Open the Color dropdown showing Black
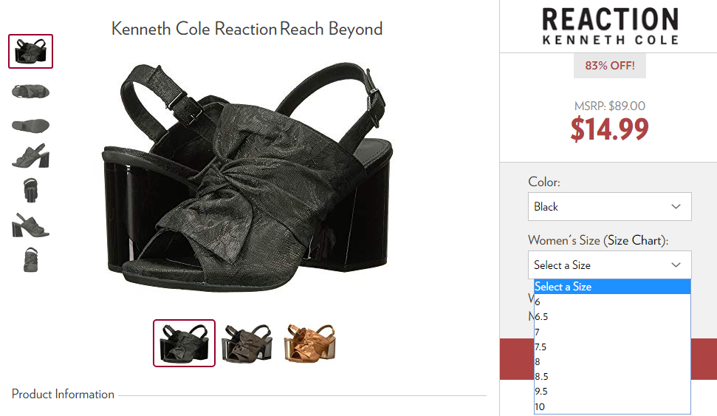 [609, 206]
